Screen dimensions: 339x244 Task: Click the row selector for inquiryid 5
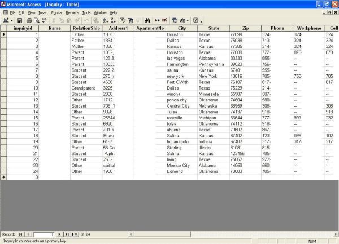point(3,58)
